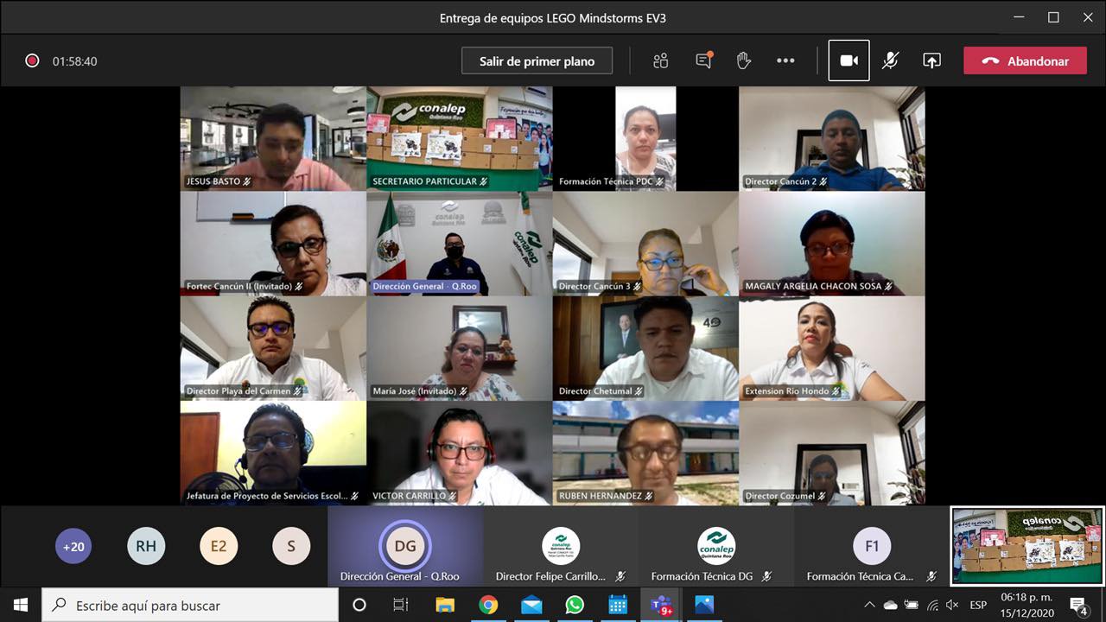
Task: Open Google Chrome from the taskbar
Action: tap(488, 605)
